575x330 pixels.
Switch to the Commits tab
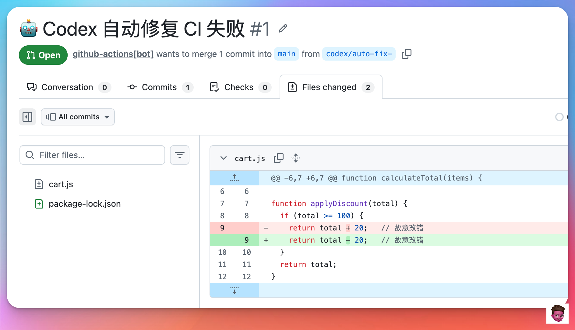click(x=160, y=87)
